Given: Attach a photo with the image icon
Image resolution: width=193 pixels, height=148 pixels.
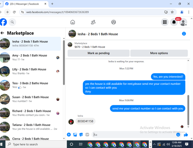Looking at the screenshot, I should (x=75, y=134).
